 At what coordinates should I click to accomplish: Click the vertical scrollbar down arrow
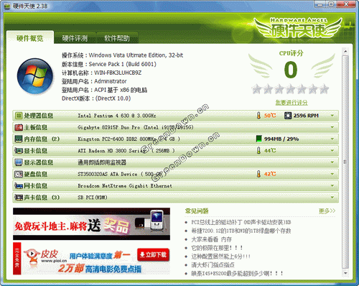(x=345, y=273)
